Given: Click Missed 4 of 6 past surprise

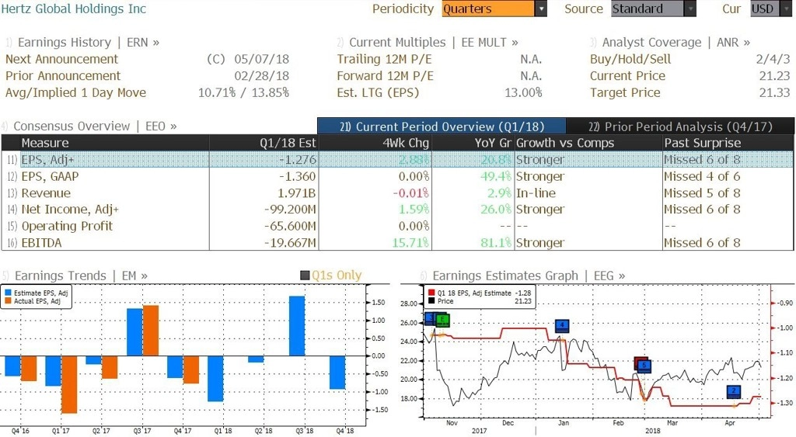Looking at the screenshot, I should coord(702,176).
